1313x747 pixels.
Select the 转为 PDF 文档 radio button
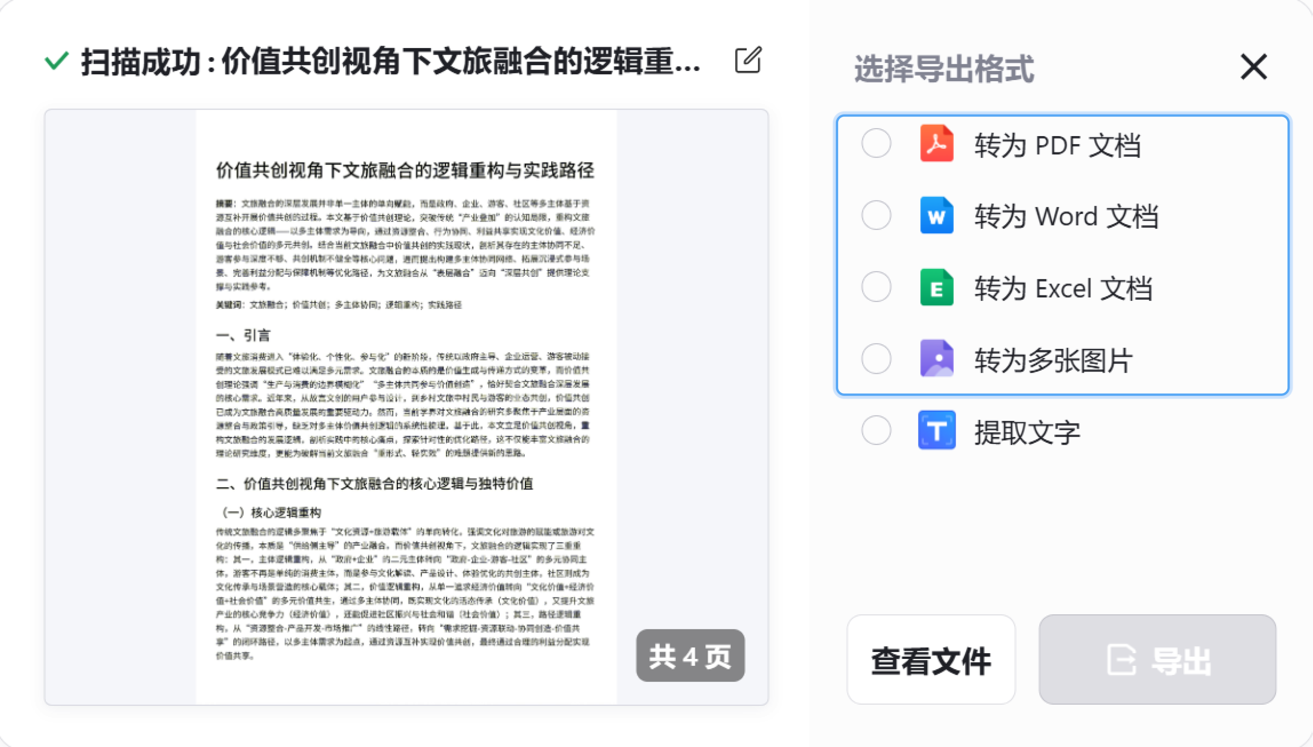876,143
